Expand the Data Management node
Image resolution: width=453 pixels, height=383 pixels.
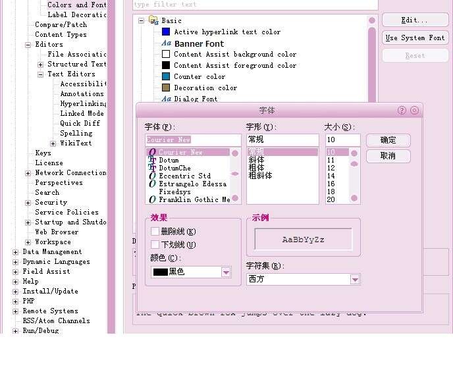pyautogui.click(x=16, y=252)
